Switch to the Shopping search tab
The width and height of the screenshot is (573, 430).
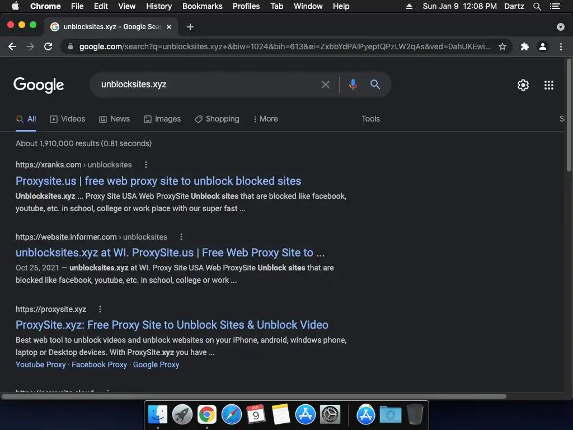[x=217, y=119]
